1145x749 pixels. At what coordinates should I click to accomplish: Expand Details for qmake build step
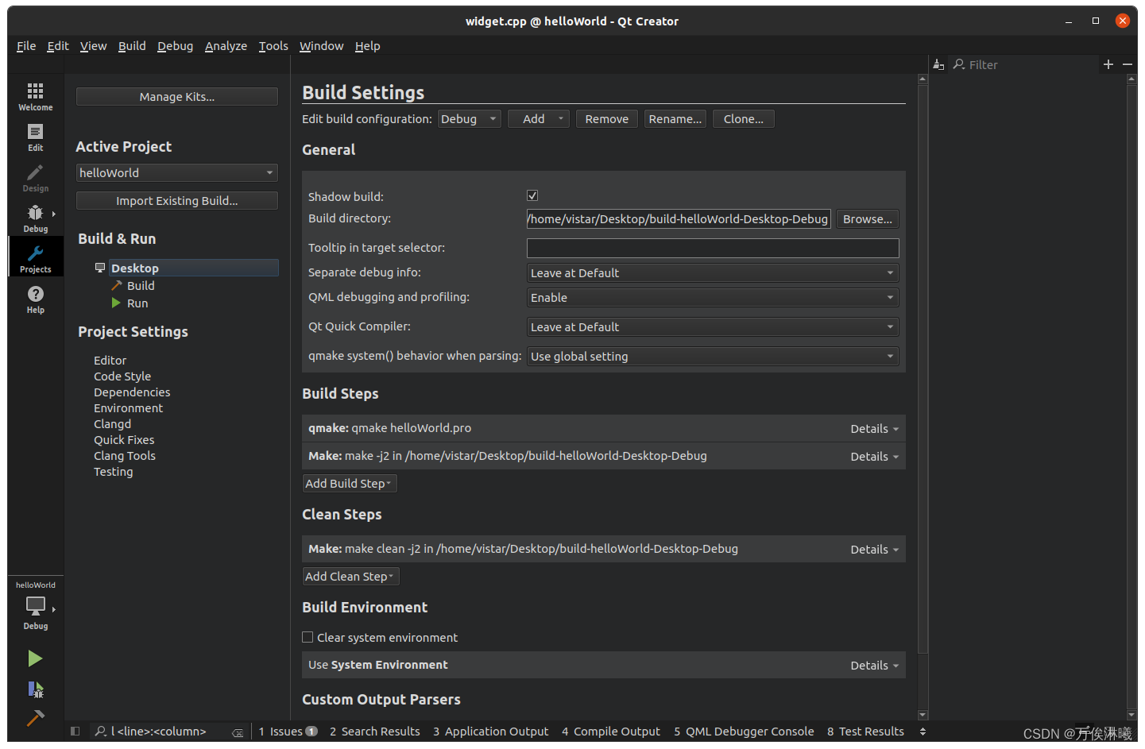pyautogui.click(x=874, y=429)
